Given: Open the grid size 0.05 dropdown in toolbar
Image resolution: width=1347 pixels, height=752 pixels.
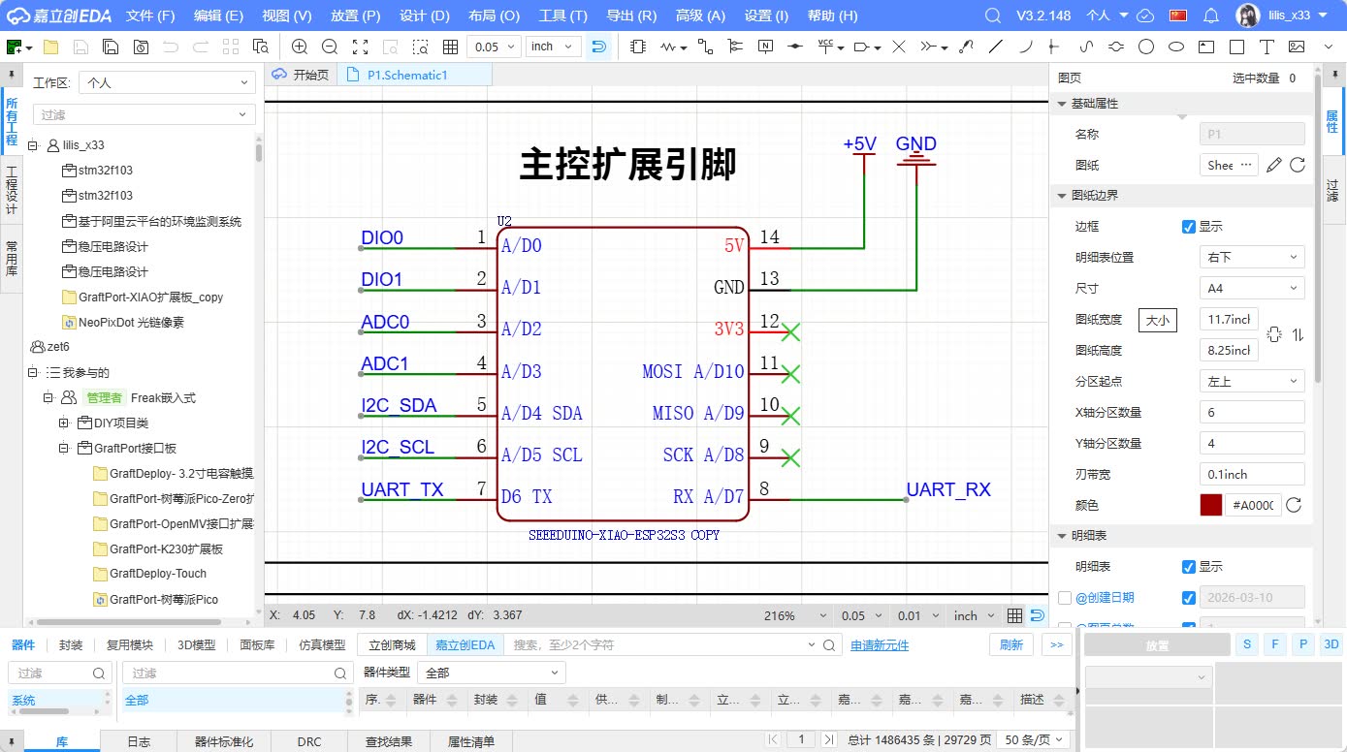Looking at the screenshot, I should (495, 47).
